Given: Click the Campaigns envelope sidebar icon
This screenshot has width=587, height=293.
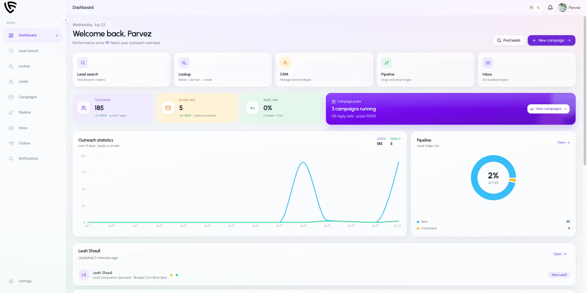Looking at the screenshot, I should click(11, 97).
